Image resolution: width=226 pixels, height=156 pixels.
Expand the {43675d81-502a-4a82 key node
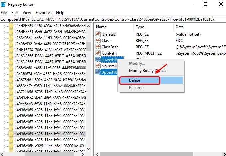tap(4, 80)
